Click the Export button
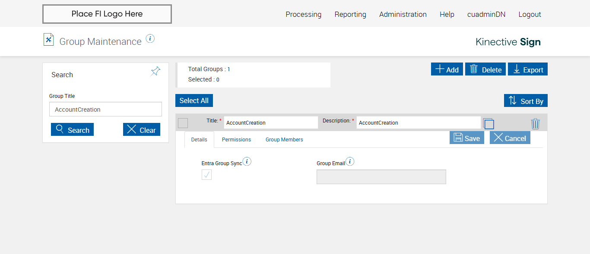 (x=527, y=69)
